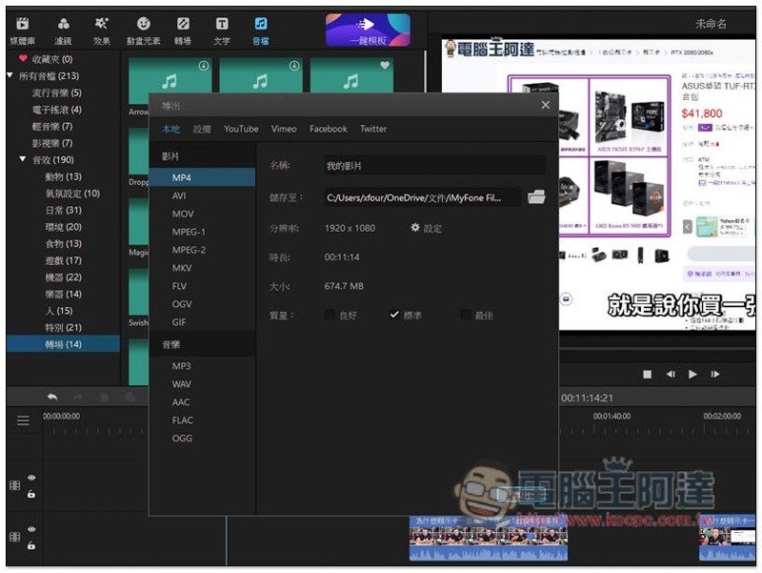This screenshot has width=762, height=573.
Task: Toggle the 標準 quality option
Action: pos(394,315)
